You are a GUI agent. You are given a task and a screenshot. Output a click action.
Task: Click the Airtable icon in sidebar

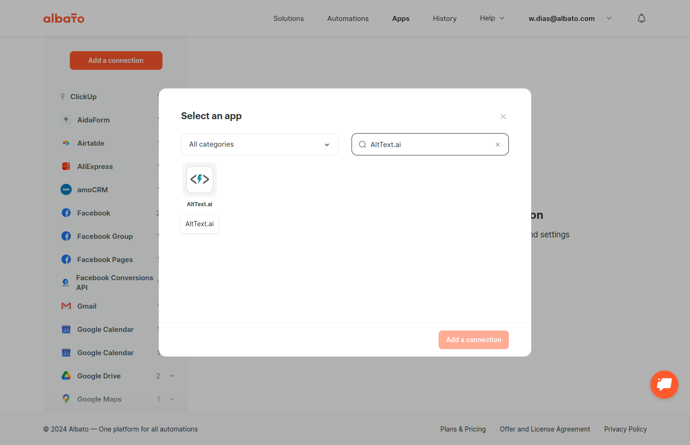pos(66,143)
